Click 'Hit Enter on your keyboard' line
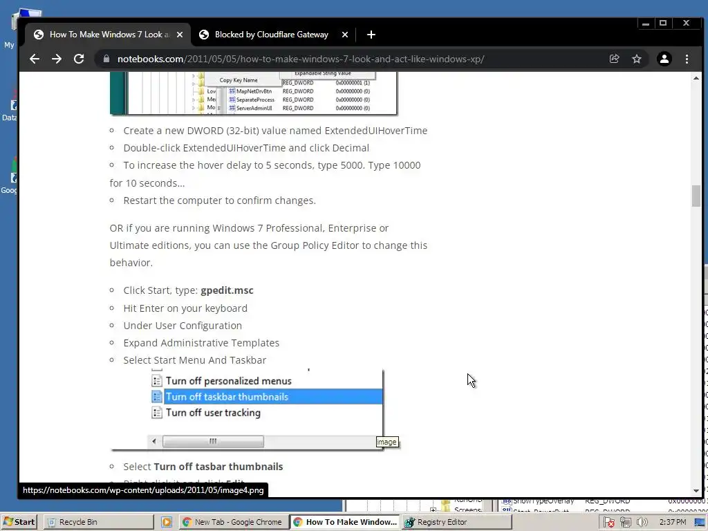Viewport: 708px width, 531px height. coord(185,308)
